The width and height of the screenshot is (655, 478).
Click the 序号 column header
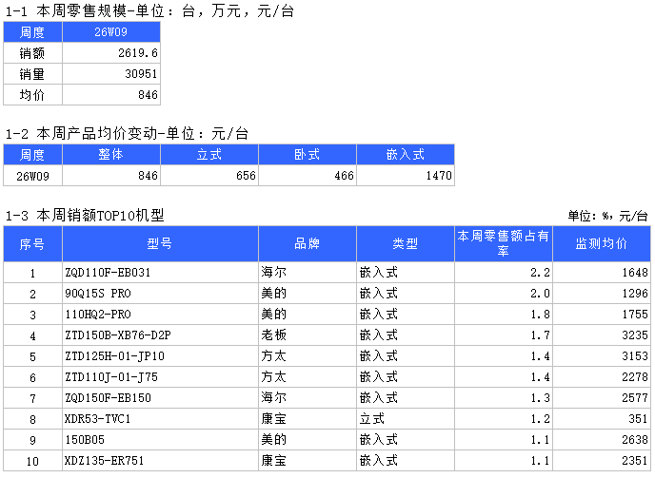coord(32,243)
